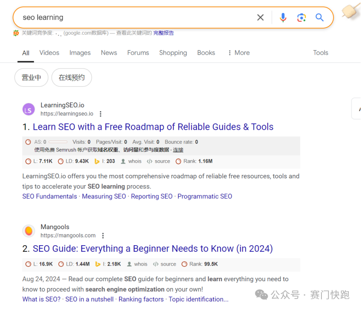Click the blue magnifier search icon
361x309 pixels.
pyautogui.click(x=320, y=17)
